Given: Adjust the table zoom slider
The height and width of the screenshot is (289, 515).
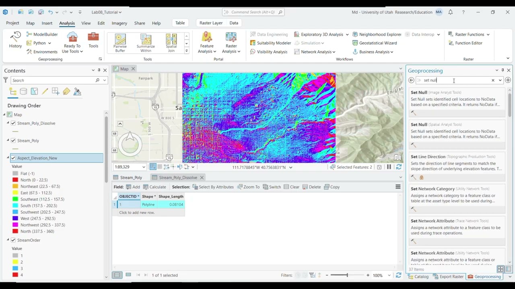Looking at the screenshot, I should (x=347, y=275).
